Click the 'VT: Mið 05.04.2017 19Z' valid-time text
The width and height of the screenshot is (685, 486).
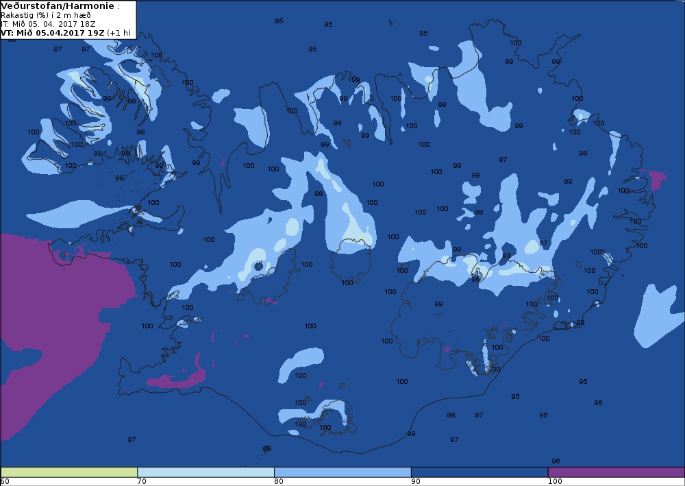click(x=53, y=33)
